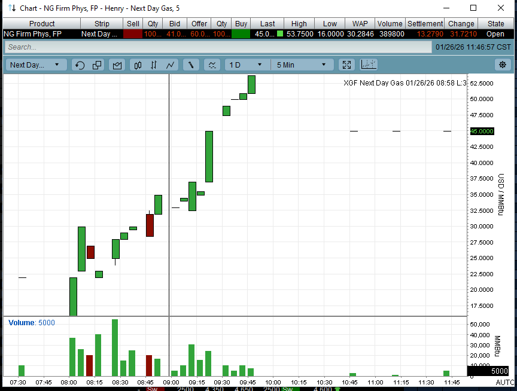Toggle the volume subchart icon
Screen dimensions: 517x391
coord(369,65)
